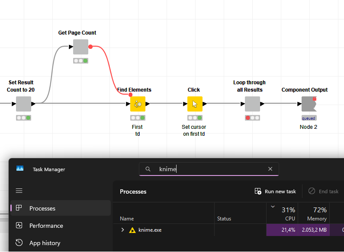Open the Task Manager hamburger navigation menu
Screen dimensions: 344x252
coord(19,191)
